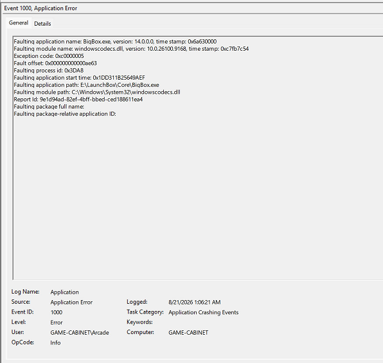
Task: Click the 'Task Category:' label
Action: (145, 312)
